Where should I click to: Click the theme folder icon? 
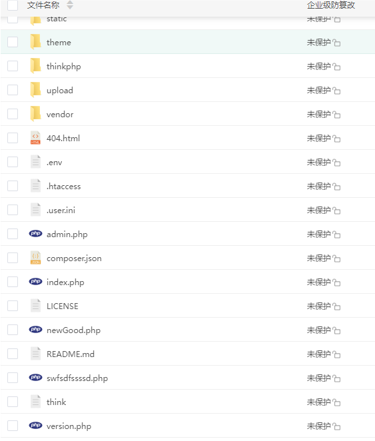(35, 42)
